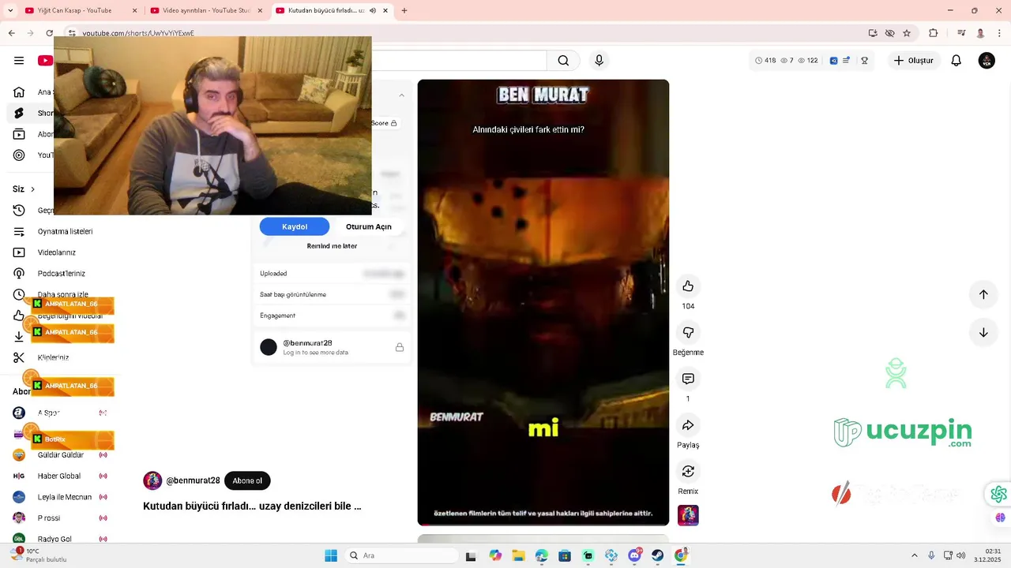Open the YouTube hamburger guide menu
The width and height of the screenshot is (1011, 568).
[19, 61]
